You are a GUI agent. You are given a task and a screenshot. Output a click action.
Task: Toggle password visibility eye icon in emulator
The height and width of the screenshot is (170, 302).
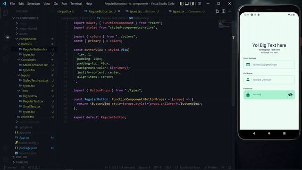coord(290,94)
